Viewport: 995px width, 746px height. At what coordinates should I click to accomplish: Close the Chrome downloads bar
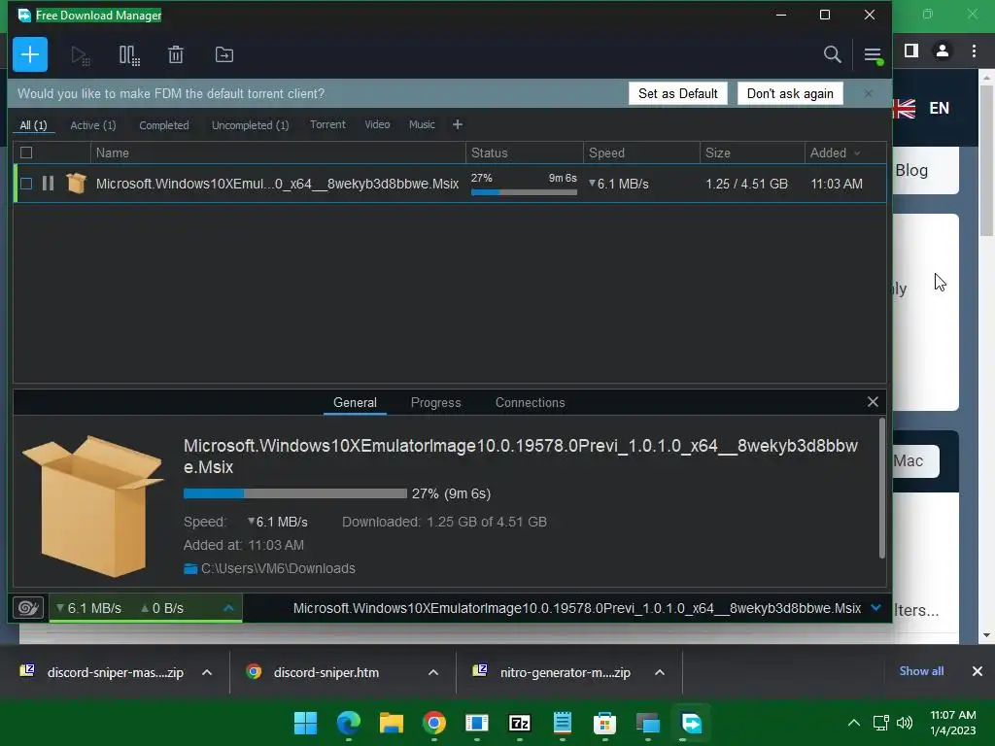[x=978, y=671]
